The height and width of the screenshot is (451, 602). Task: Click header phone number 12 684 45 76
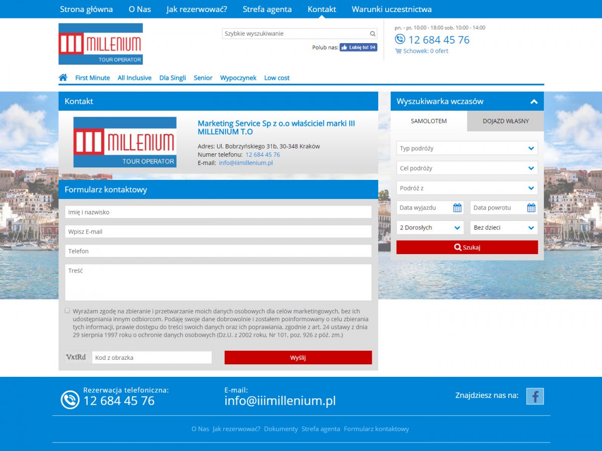pyautogui.click(x=439, y=40)
